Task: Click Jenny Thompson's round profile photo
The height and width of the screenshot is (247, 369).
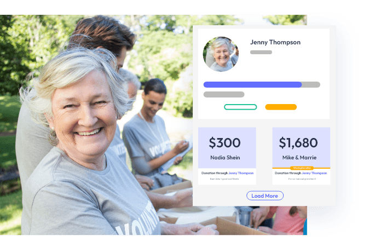Action: click(x=221, y=54)
